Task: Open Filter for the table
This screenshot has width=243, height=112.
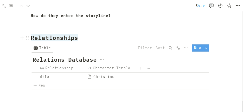Action: [x=145, y=48]
